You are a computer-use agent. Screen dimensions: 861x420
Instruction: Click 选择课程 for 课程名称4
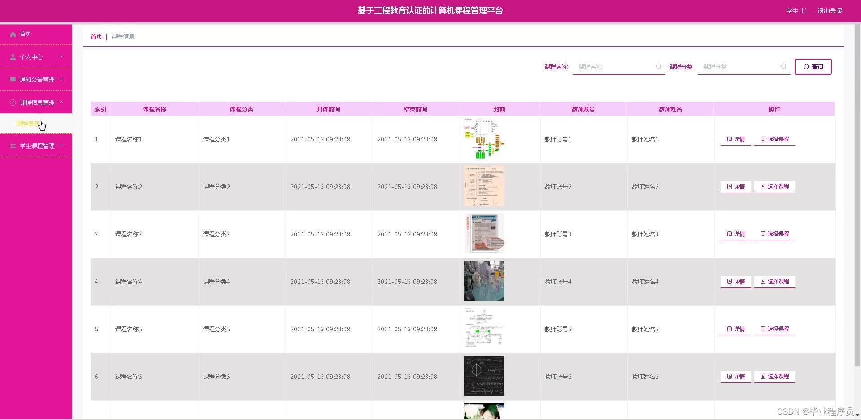pyautogui.click(x=774, y=282)
